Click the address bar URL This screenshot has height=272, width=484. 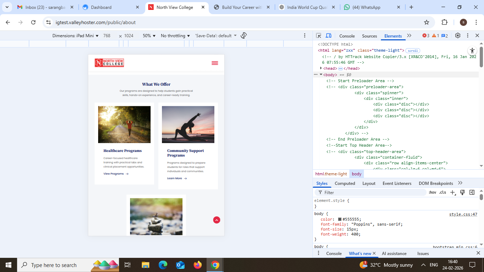point(96,22)
